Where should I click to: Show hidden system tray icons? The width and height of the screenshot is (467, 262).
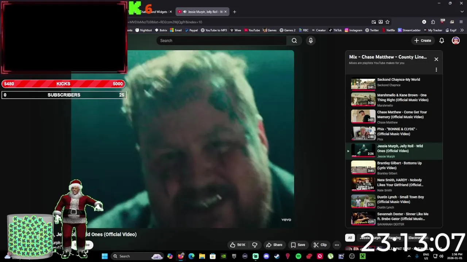point(409,256)
